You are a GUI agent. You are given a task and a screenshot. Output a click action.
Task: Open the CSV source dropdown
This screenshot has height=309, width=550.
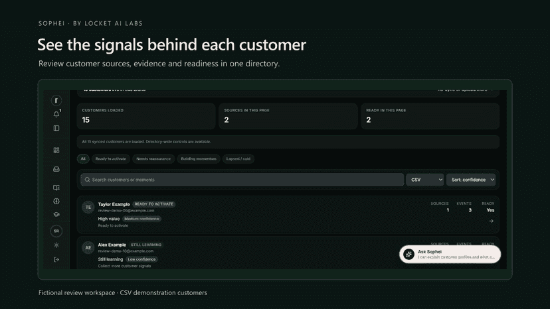point(424,180)
